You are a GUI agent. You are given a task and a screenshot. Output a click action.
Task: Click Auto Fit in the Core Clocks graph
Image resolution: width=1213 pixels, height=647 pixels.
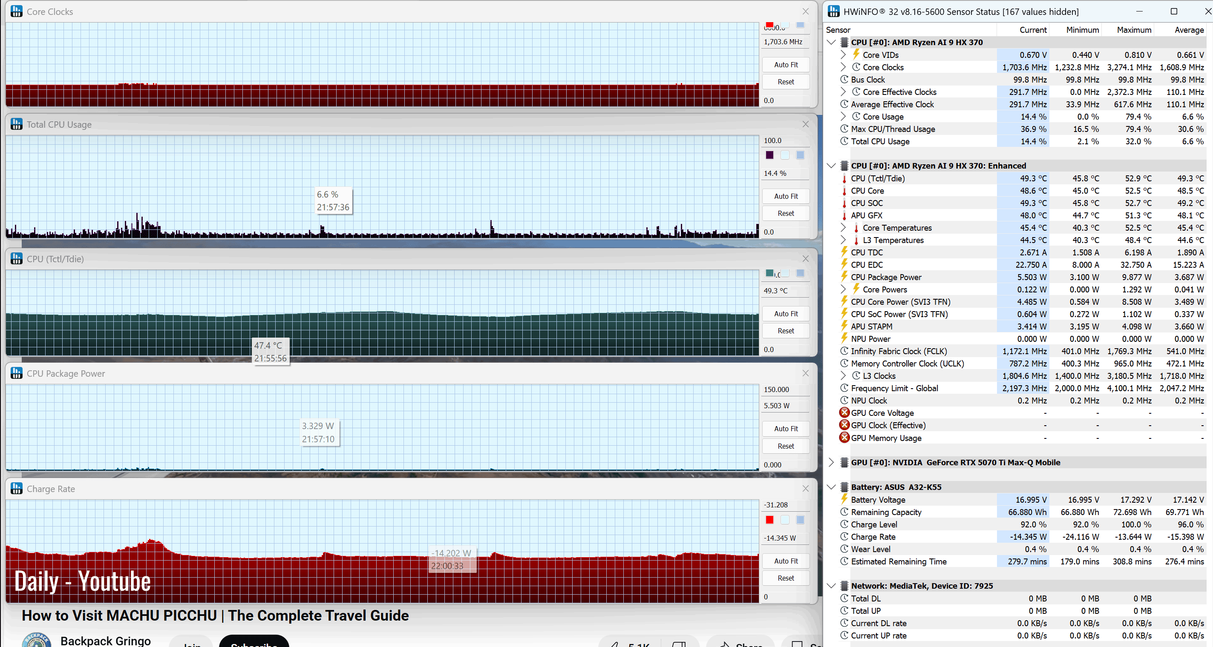coord(785,64)
